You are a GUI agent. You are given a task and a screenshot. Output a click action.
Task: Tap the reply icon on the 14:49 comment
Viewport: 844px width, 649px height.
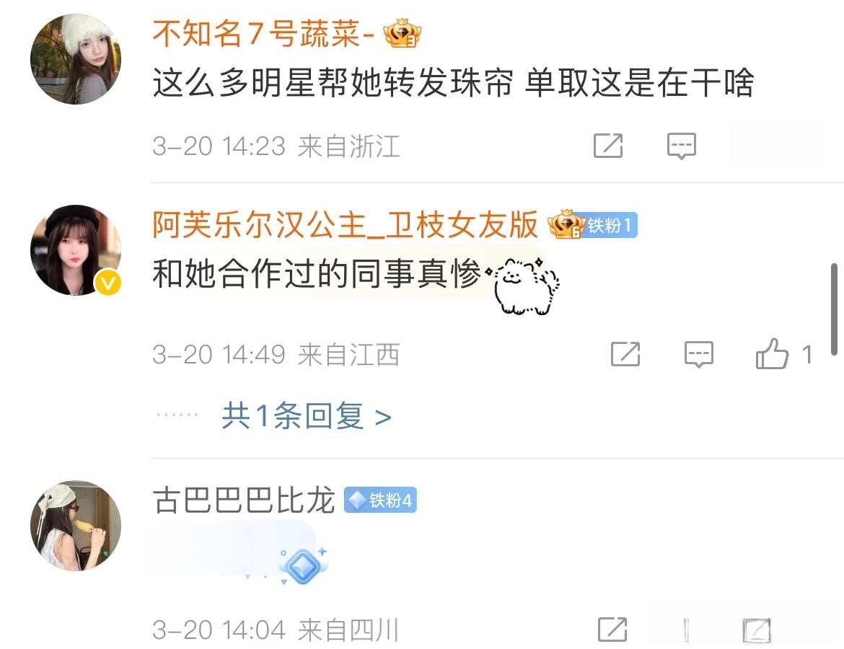point(699,355)
